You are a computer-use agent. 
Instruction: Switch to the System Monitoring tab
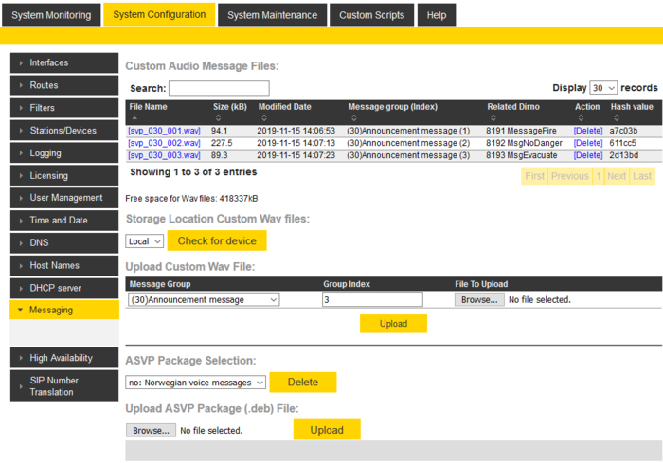coord(51,15)
